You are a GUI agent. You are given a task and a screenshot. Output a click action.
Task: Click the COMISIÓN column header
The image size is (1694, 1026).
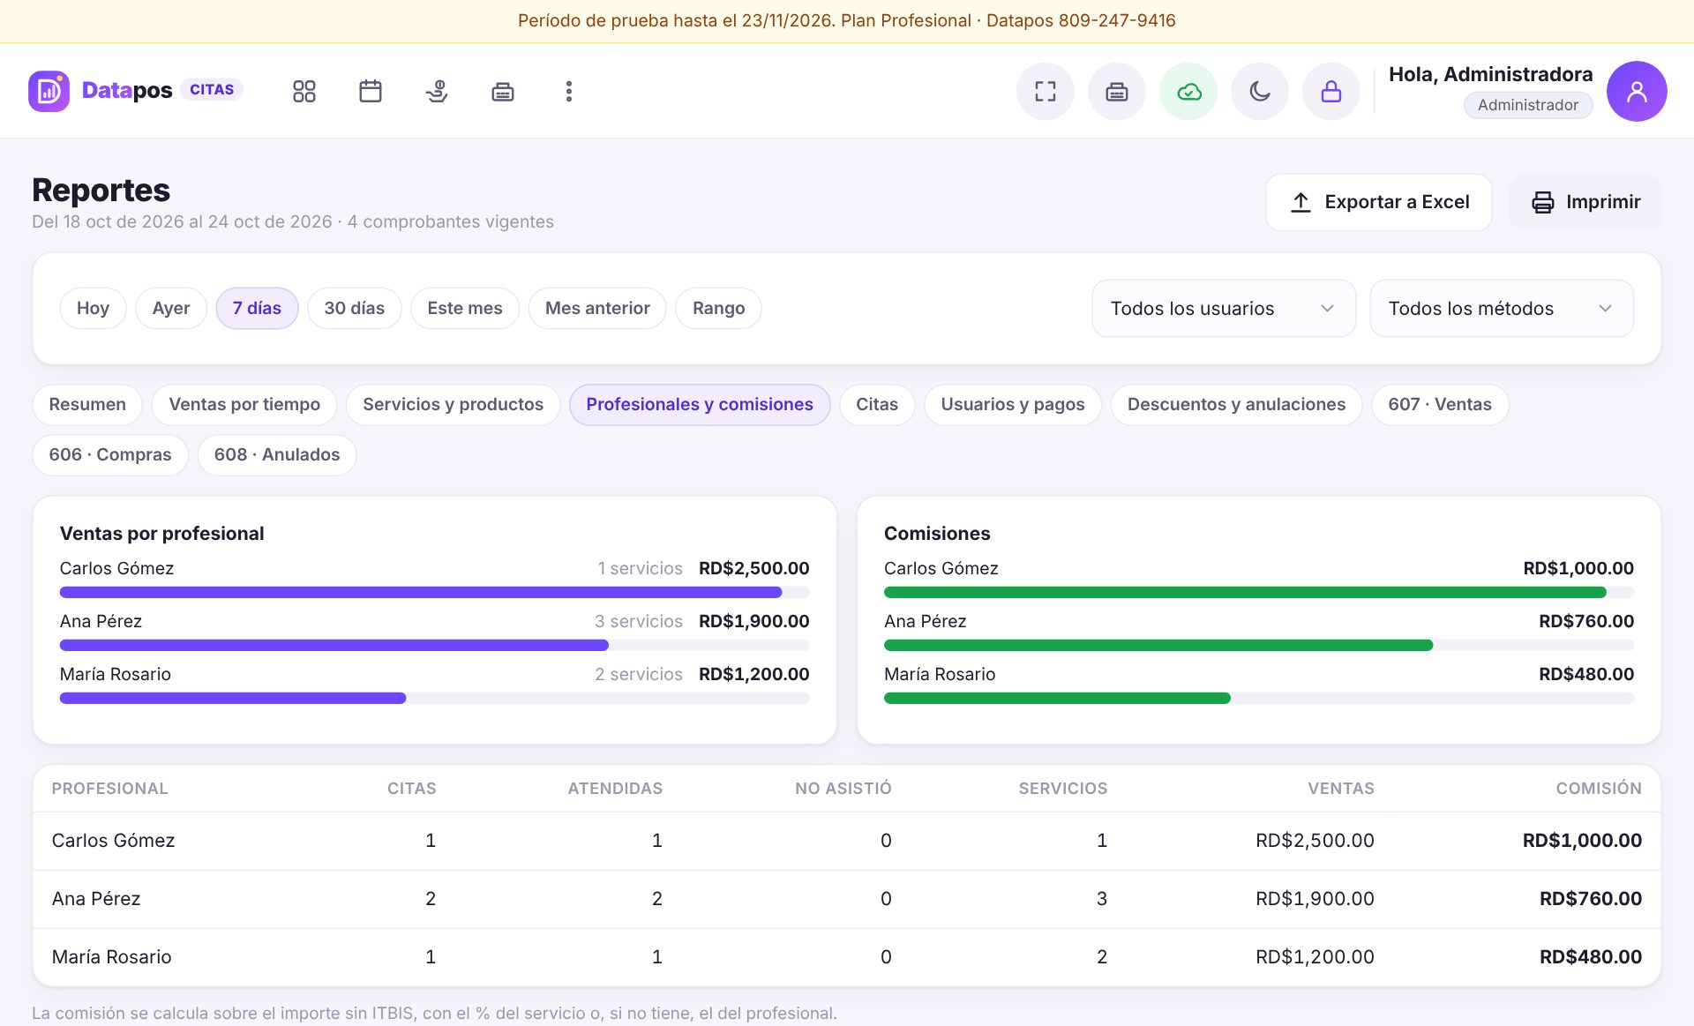1599,789
